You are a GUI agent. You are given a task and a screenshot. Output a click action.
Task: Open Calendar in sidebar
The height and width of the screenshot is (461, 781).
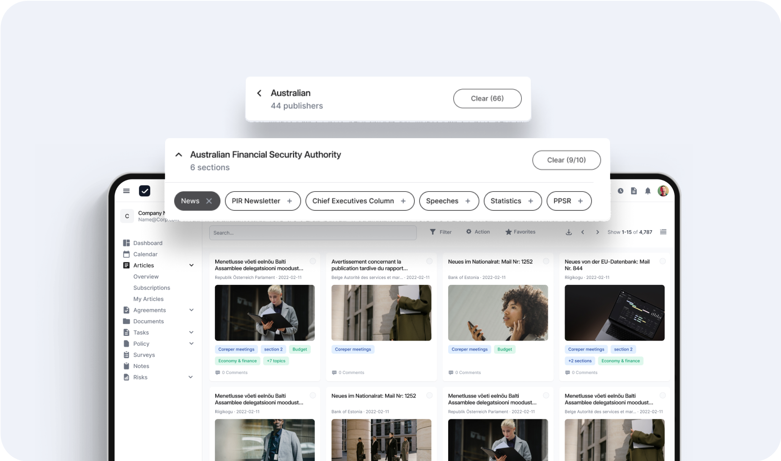(x=140, y=254)
